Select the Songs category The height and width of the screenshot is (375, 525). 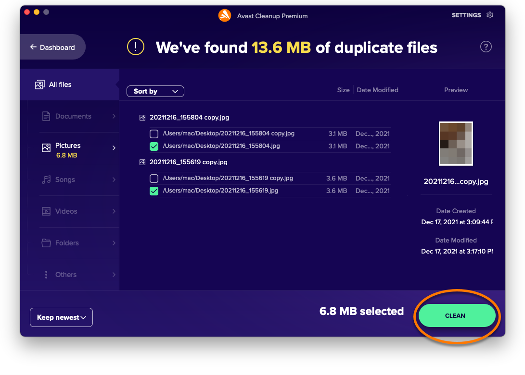79,180
